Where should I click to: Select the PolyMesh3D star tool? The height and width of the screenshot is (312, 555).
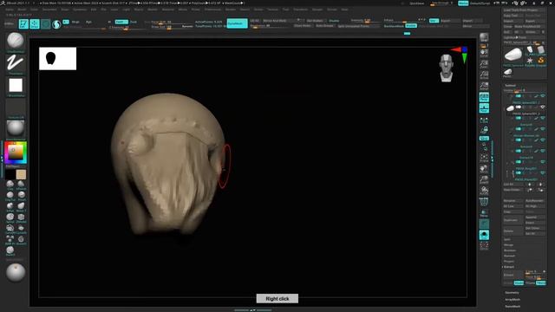[530, 62]
